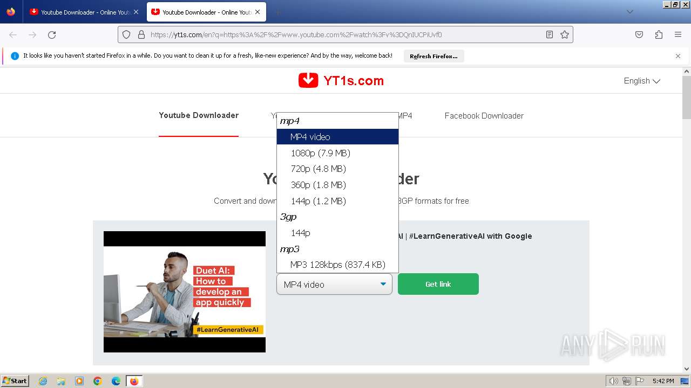
Task: Launch Google Chrome from taskbar
Action: coord(98,381)
